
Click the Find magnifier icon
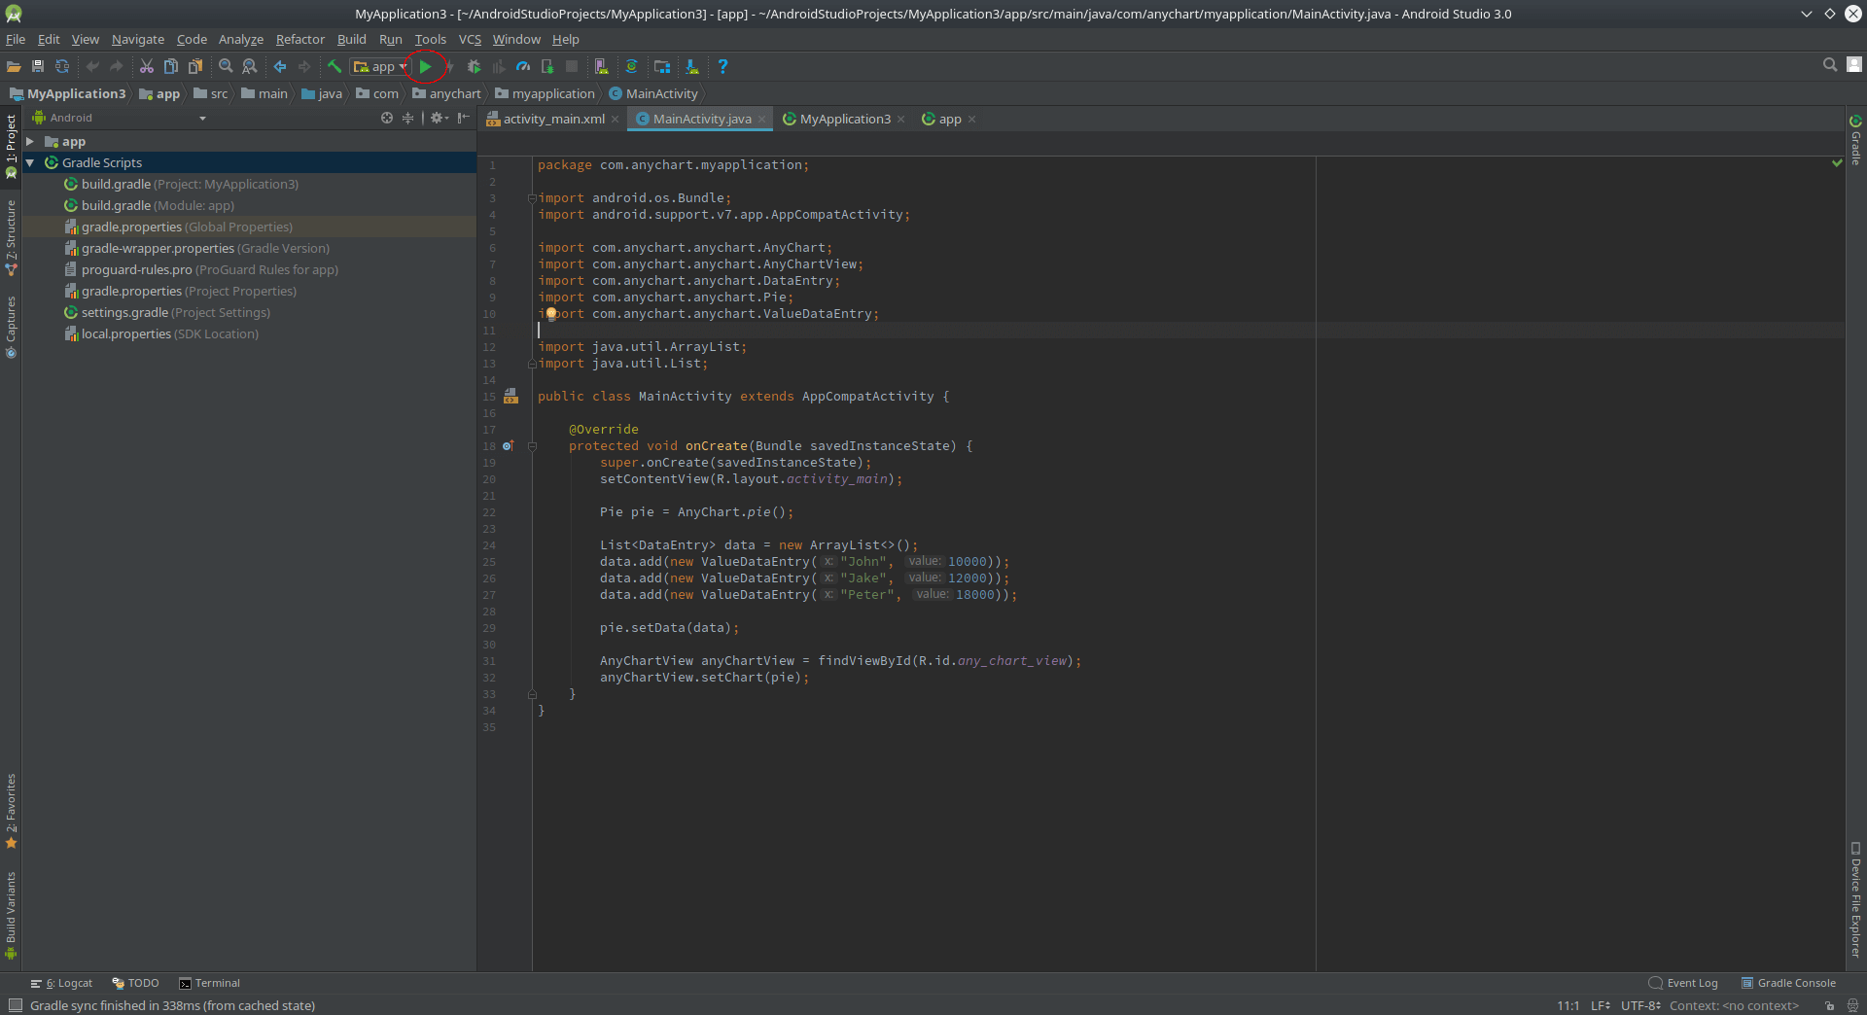(x=226, y=66)
